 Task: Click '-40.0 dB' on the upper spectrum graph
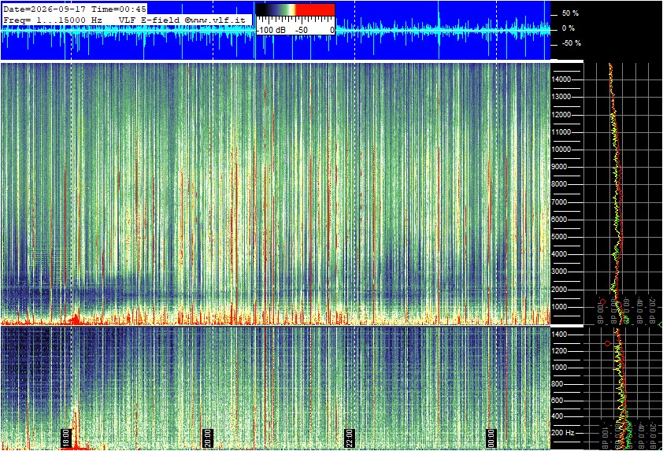[639, 310]
